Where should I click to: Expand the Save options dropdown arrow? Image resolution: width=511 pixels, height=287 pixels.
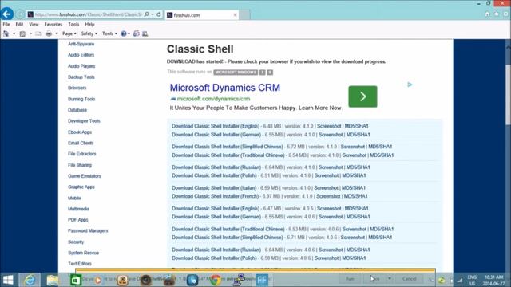(x=390, y=279)
